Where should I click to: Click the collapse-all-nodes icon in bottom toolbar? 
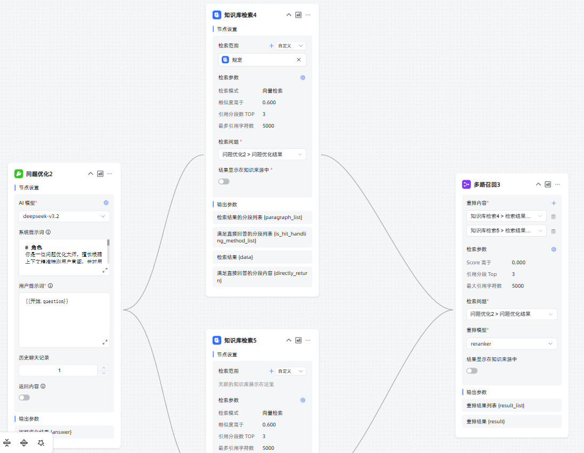(7, 442)
